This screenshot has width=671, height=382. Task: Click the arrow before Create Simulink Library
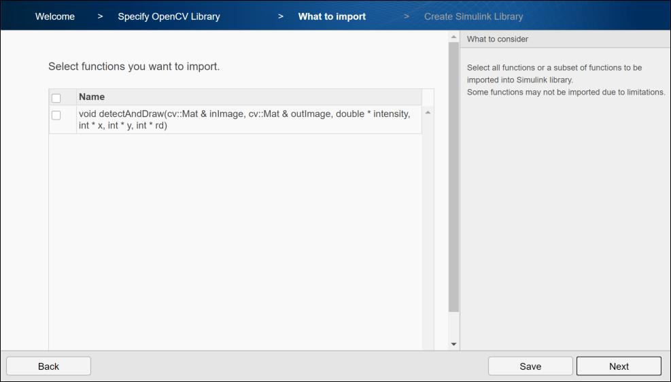407,16
